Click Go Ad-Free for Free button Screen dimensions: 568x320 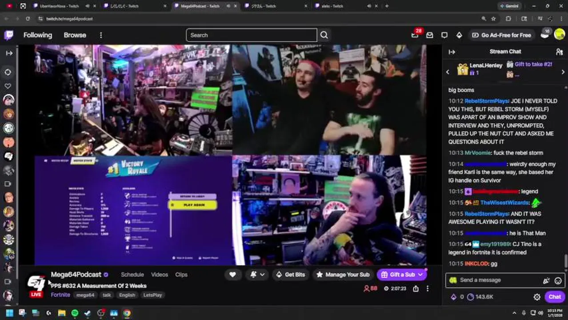501,35
